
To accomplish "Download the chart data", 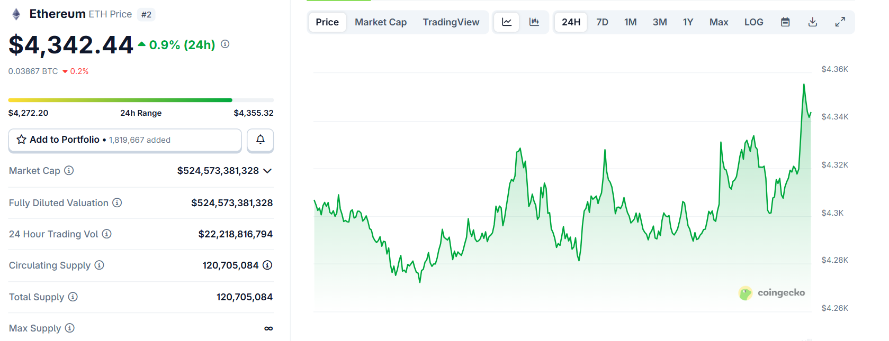I will [x=813, y=22].
